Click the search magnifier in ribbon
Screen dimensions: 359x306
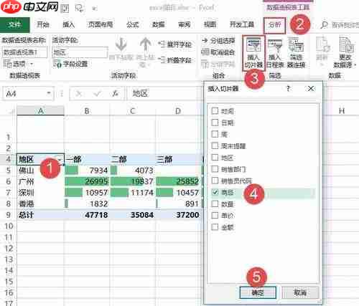[324, 24]
